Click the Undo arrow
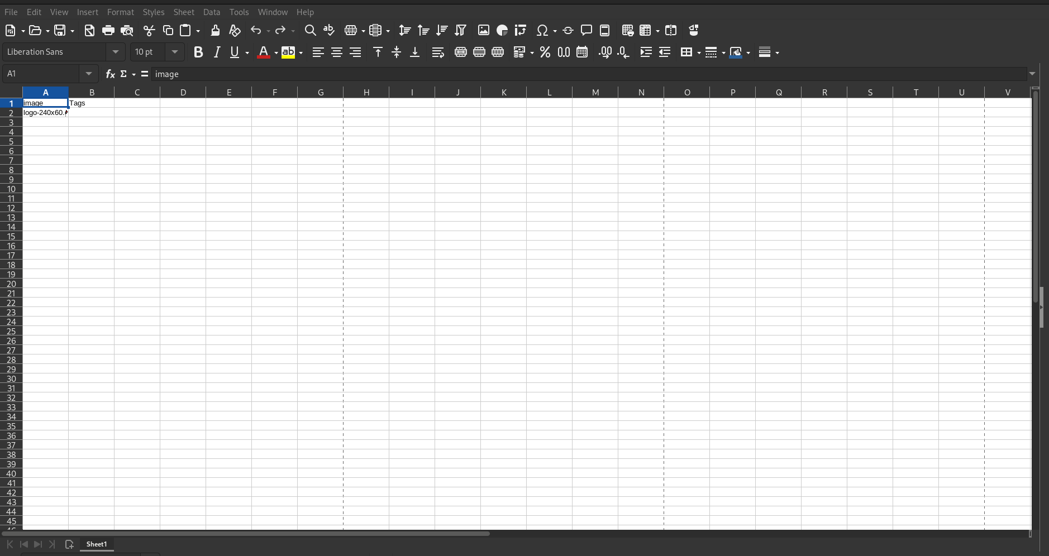 (x=256, y=31)
